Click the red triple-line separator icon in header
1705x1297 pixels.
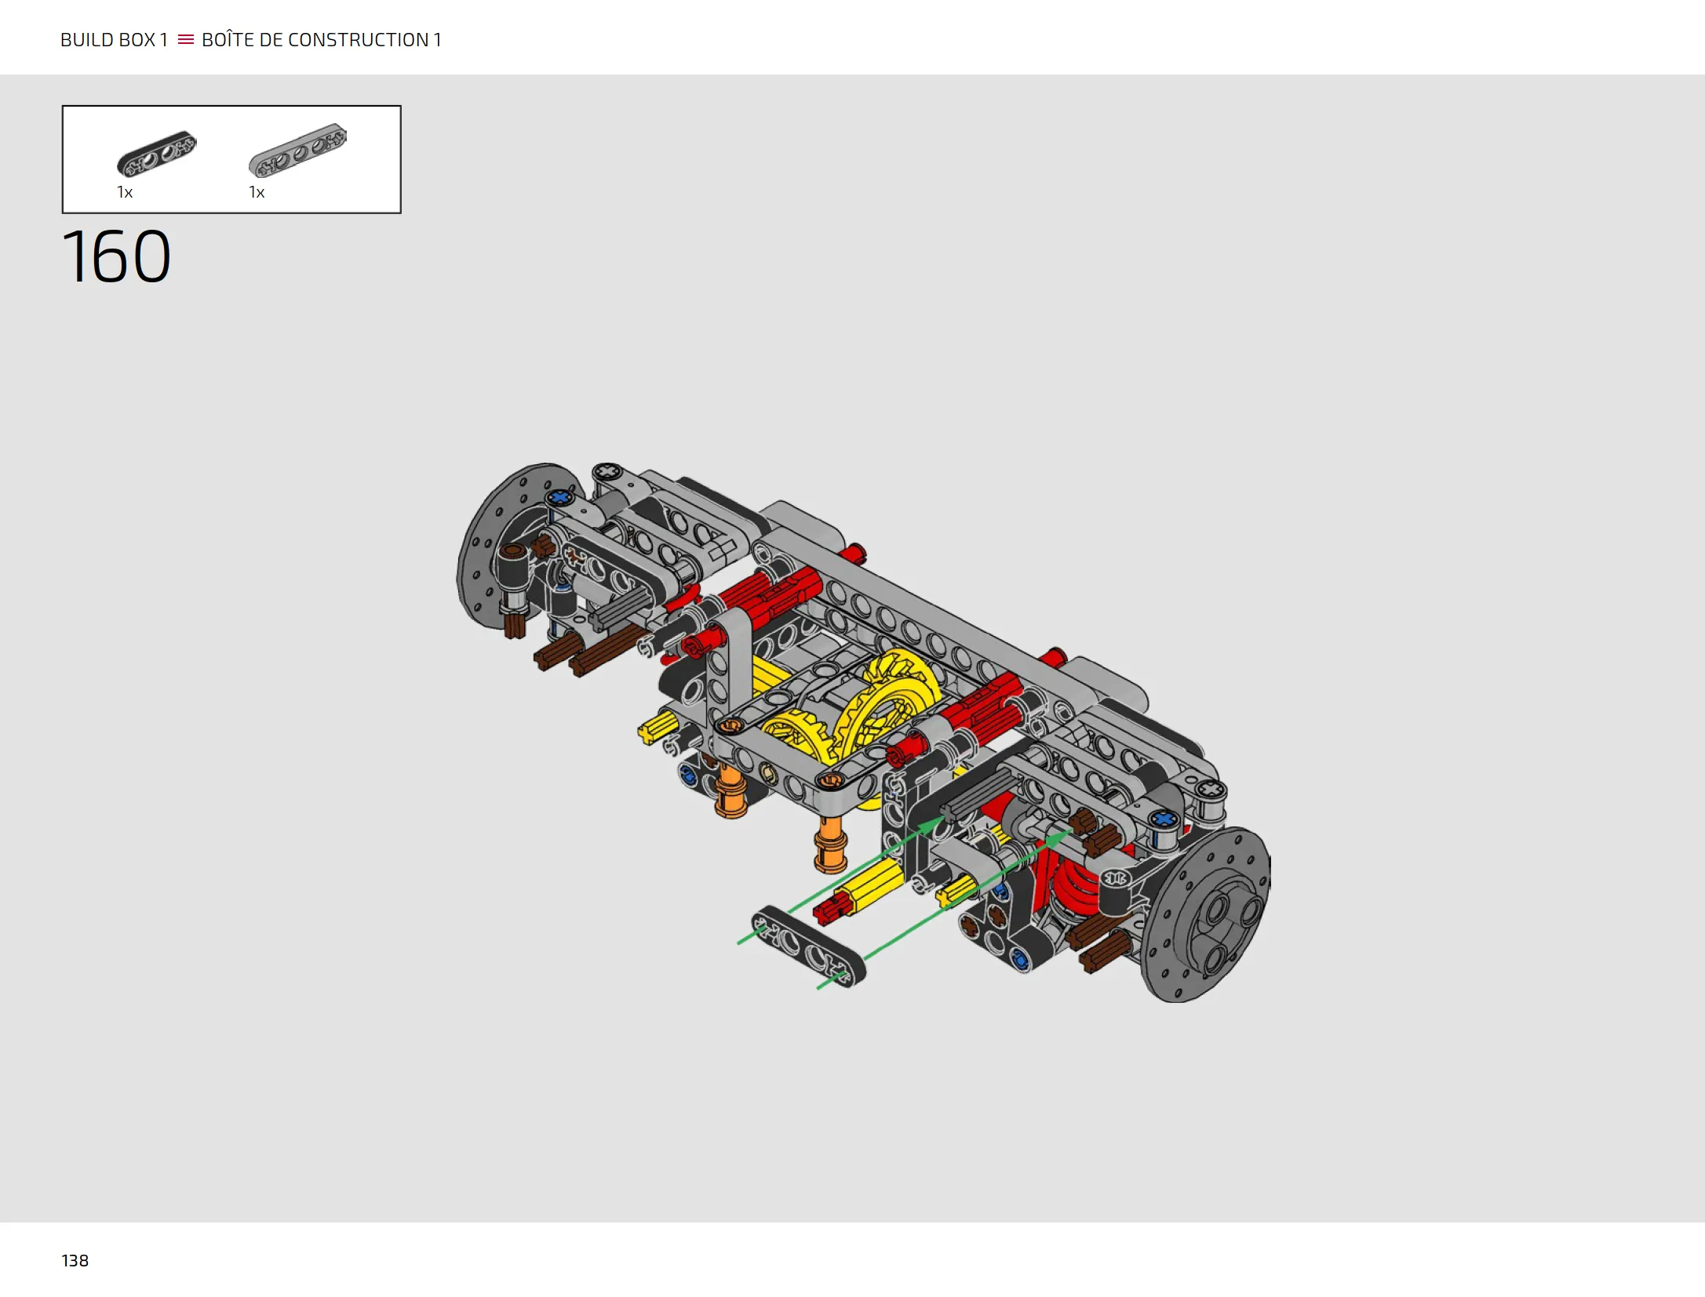tap(185, 39)
